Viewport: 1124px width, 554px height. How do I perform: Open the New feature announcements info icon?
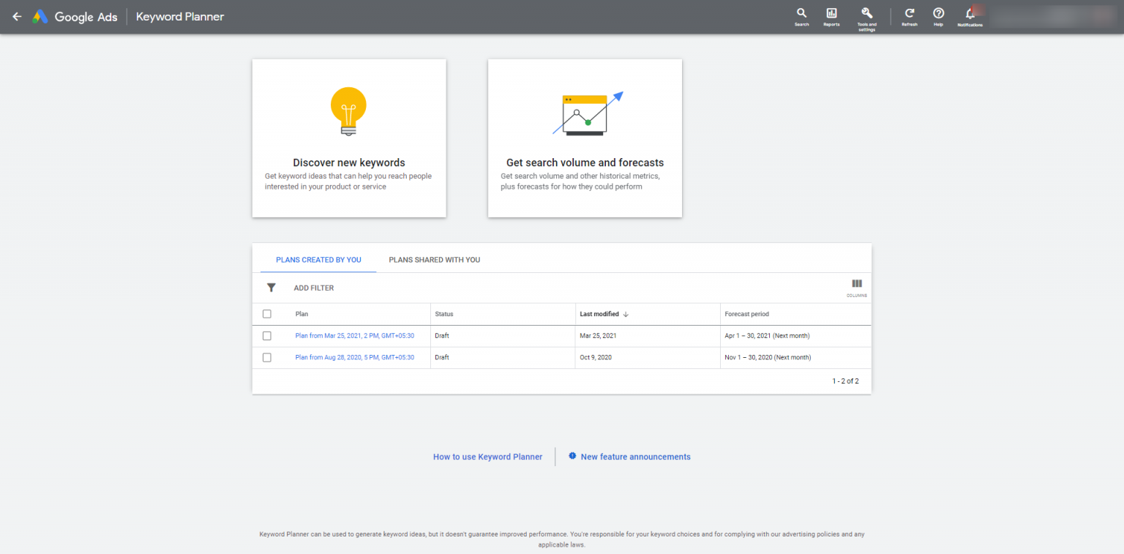(573, 456)
